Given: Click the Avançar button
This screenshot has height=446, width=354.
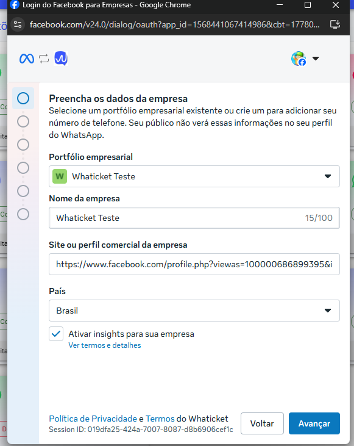Looking at the screenshot, I should (x=314, y=423).
